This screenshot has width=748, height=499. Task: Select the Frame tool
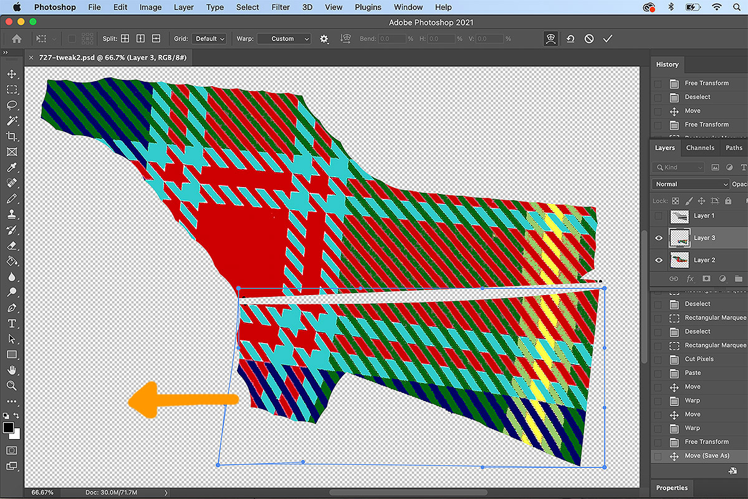12,152
